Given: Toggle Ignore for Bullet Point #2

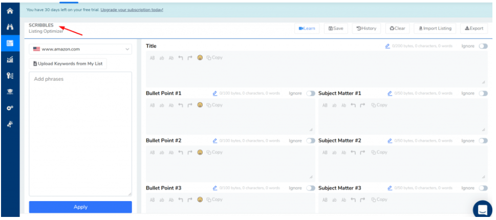Looking at the screenshot, I should click(x=311, y=141).
